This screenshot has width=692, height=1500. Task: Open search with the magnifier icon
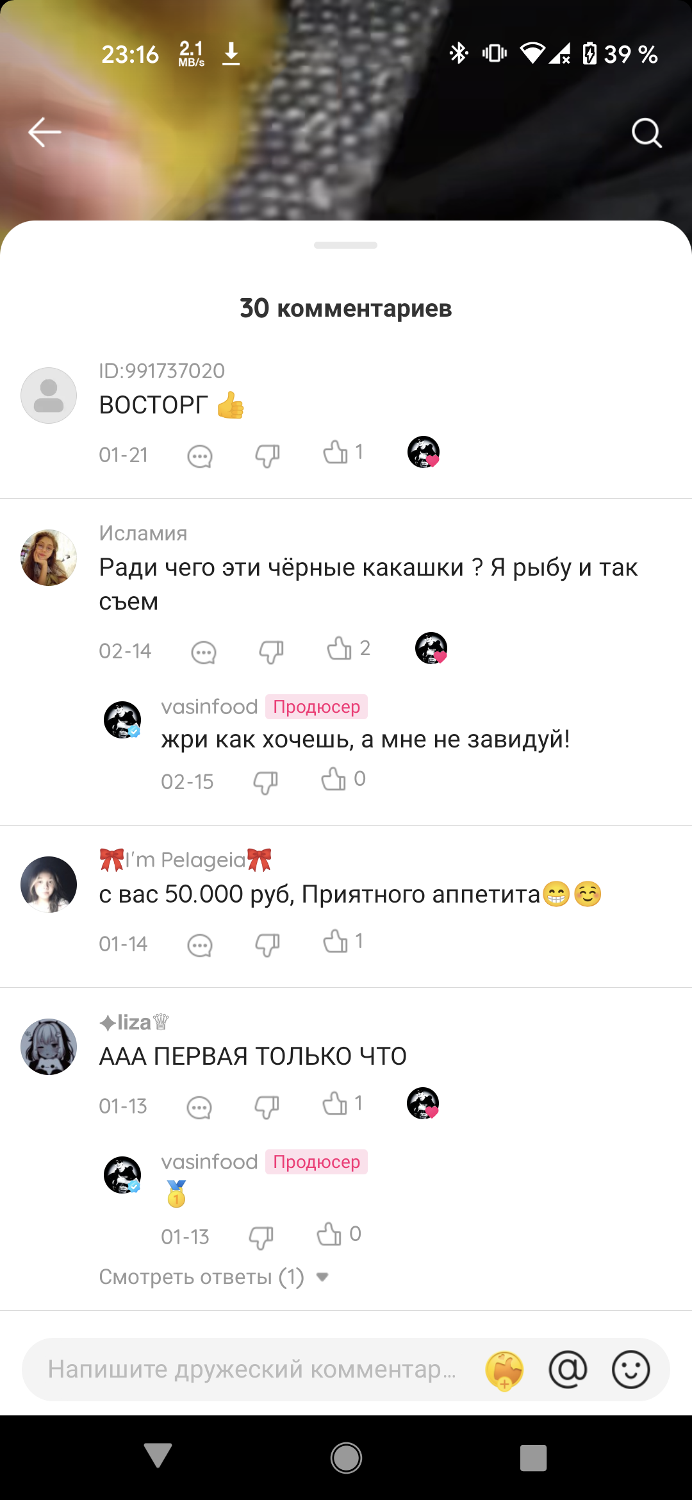click(647, 133)
